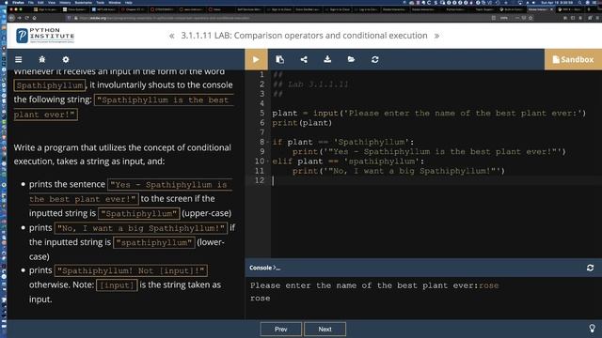Fold the if block at line 8
602x338 pixels.
pyautogui.click(x=267, y=142)
